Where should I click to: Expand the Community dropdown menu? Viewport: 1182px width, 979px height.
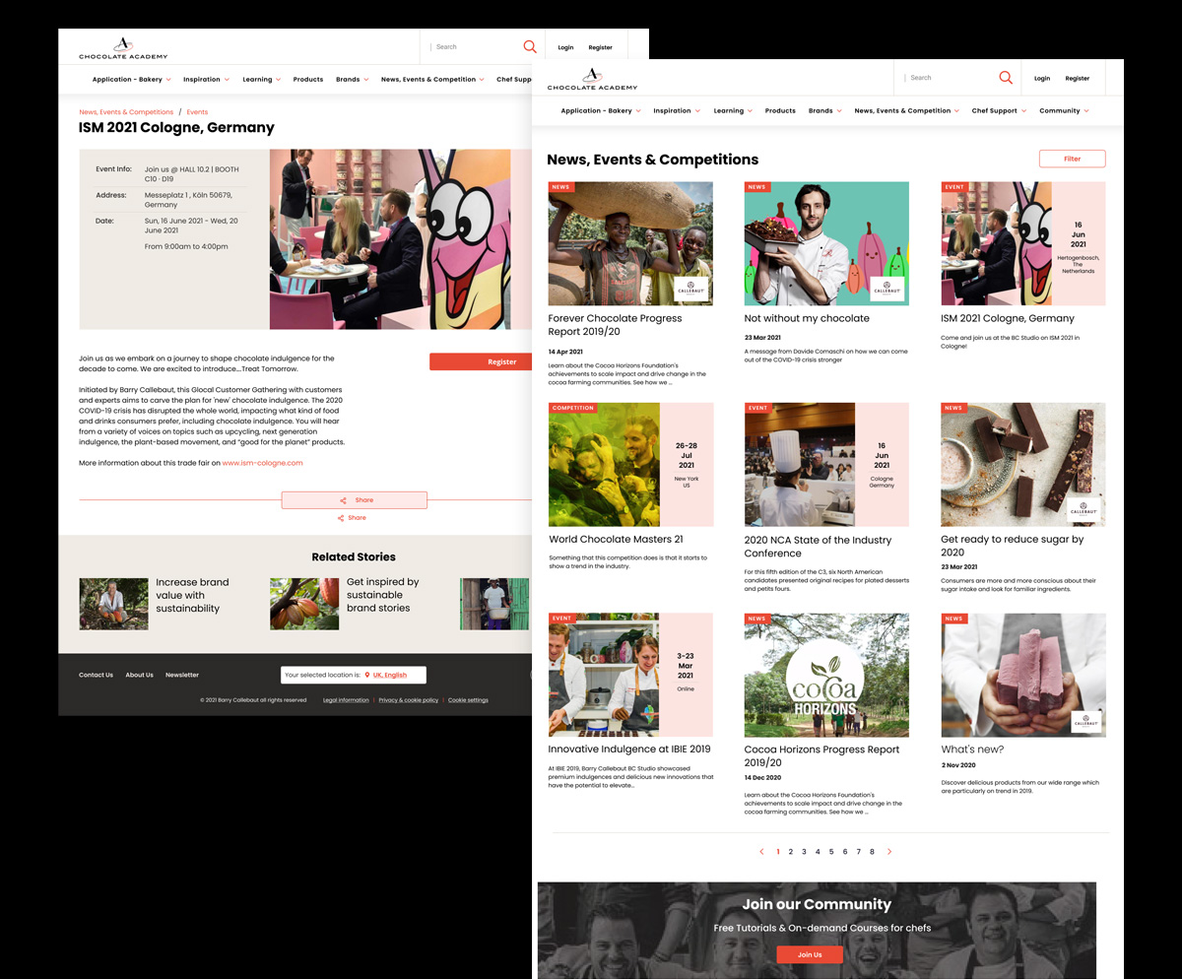pyautogui.click(x=1064, y=111)
